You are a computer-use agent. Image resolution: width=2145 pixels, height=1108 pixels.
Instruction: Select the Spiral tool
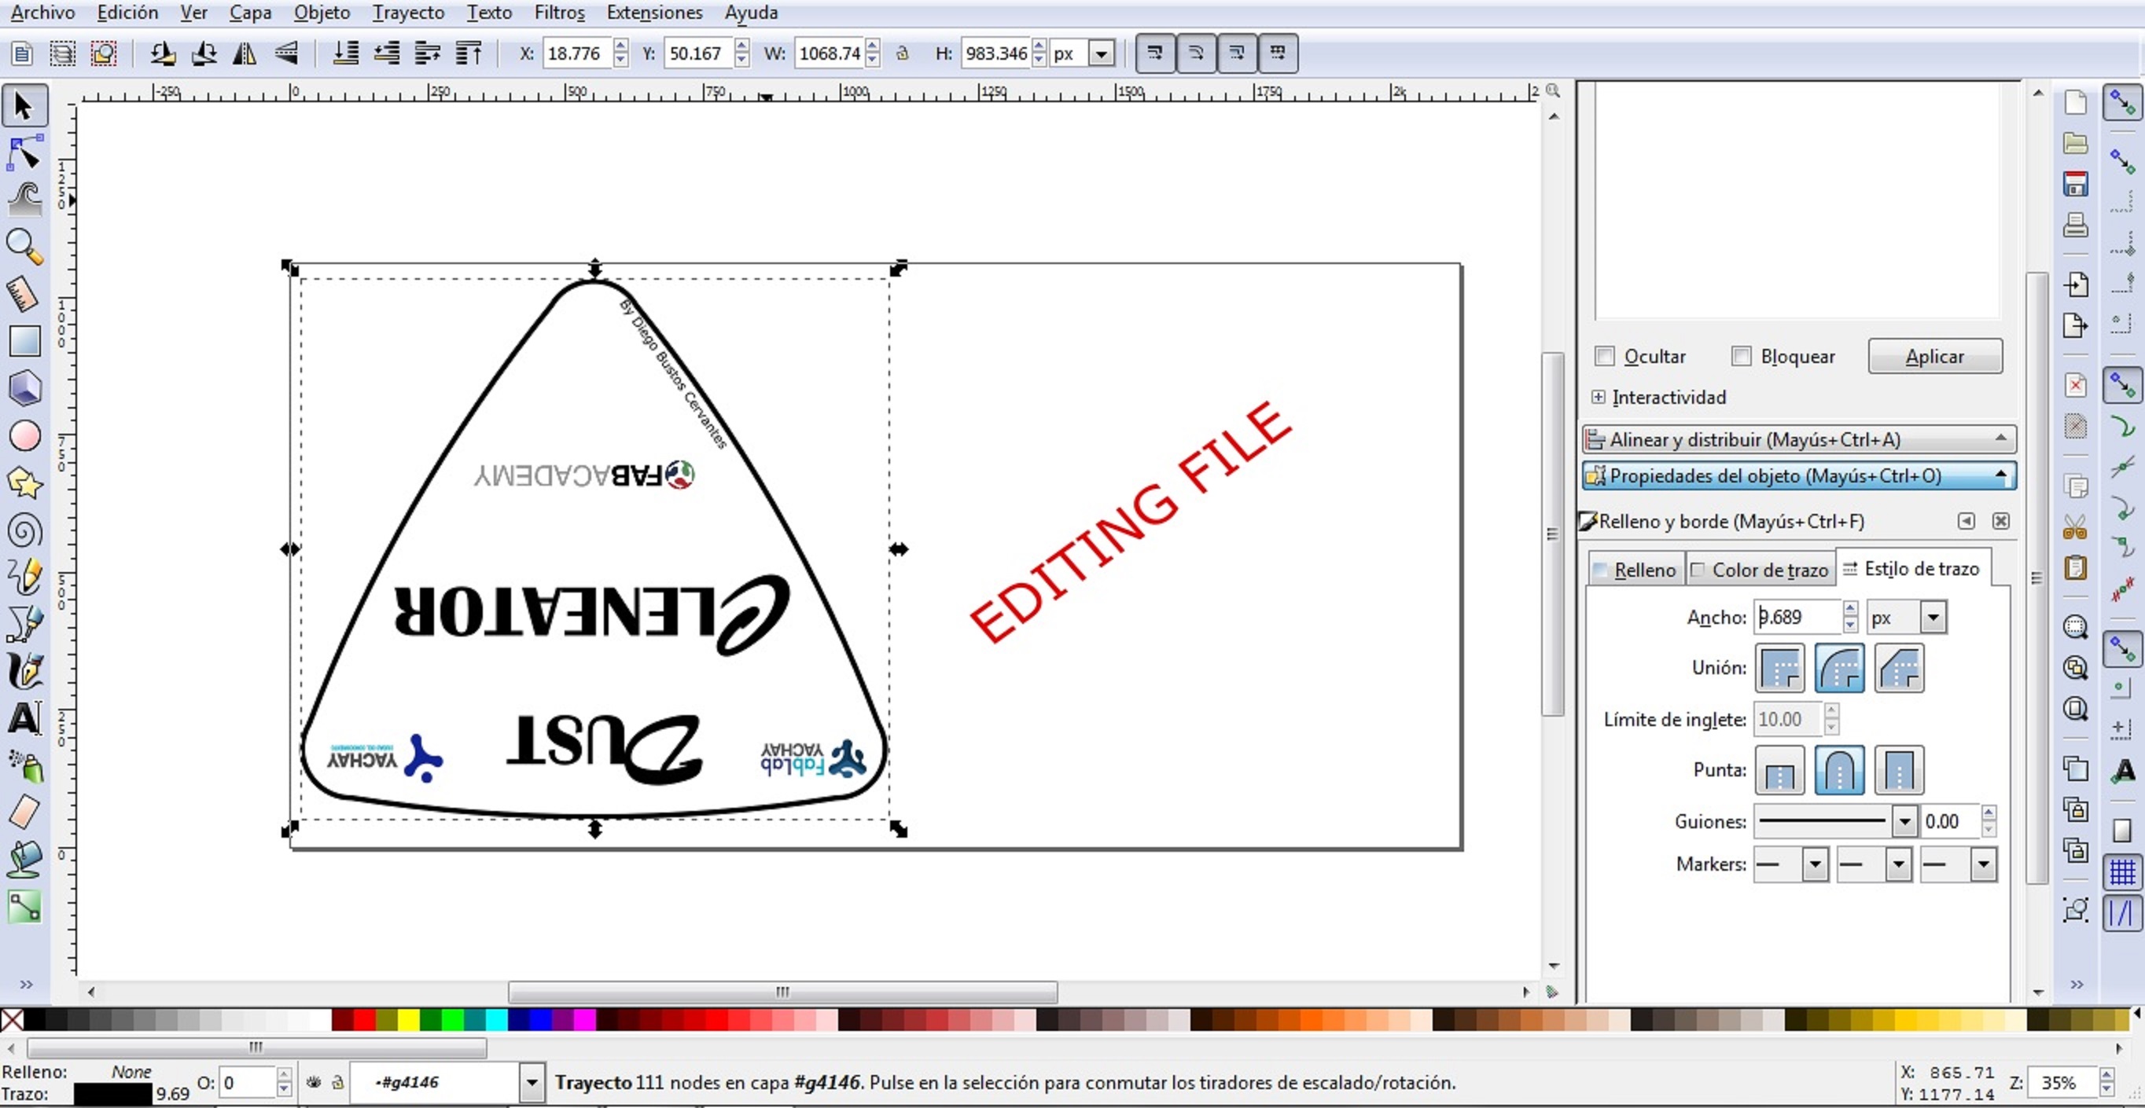click(24, 530)
